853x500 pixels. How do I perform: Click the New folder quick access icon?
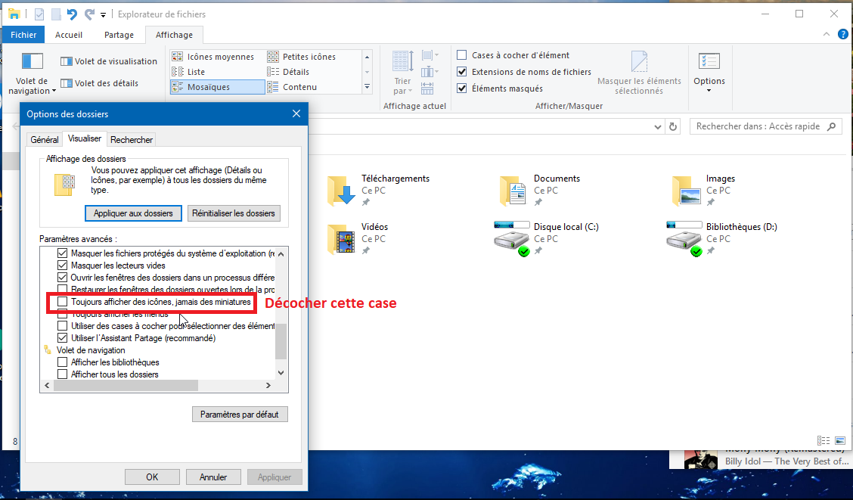click(56, 14)
